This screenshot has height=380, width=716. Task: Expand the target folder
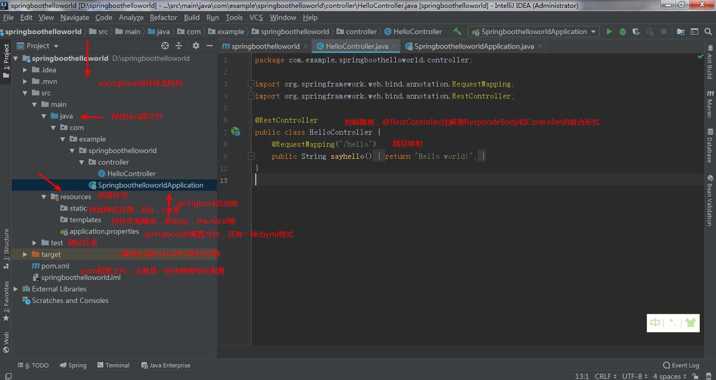click(25, 254)
